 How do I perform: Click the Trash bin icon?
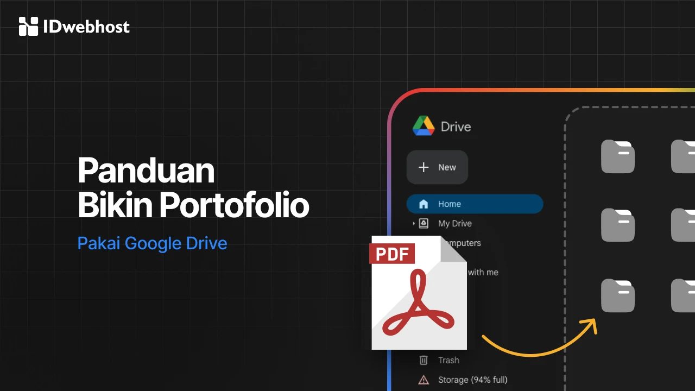(424, 360)
